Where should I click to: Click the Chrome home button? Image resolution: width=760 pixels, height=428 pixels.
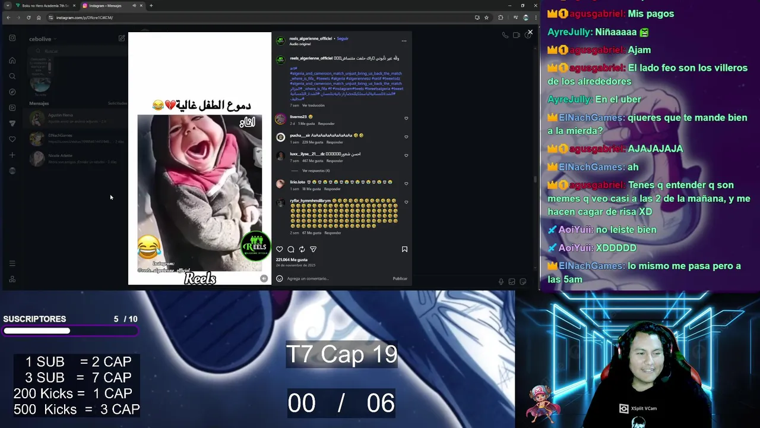39,17
